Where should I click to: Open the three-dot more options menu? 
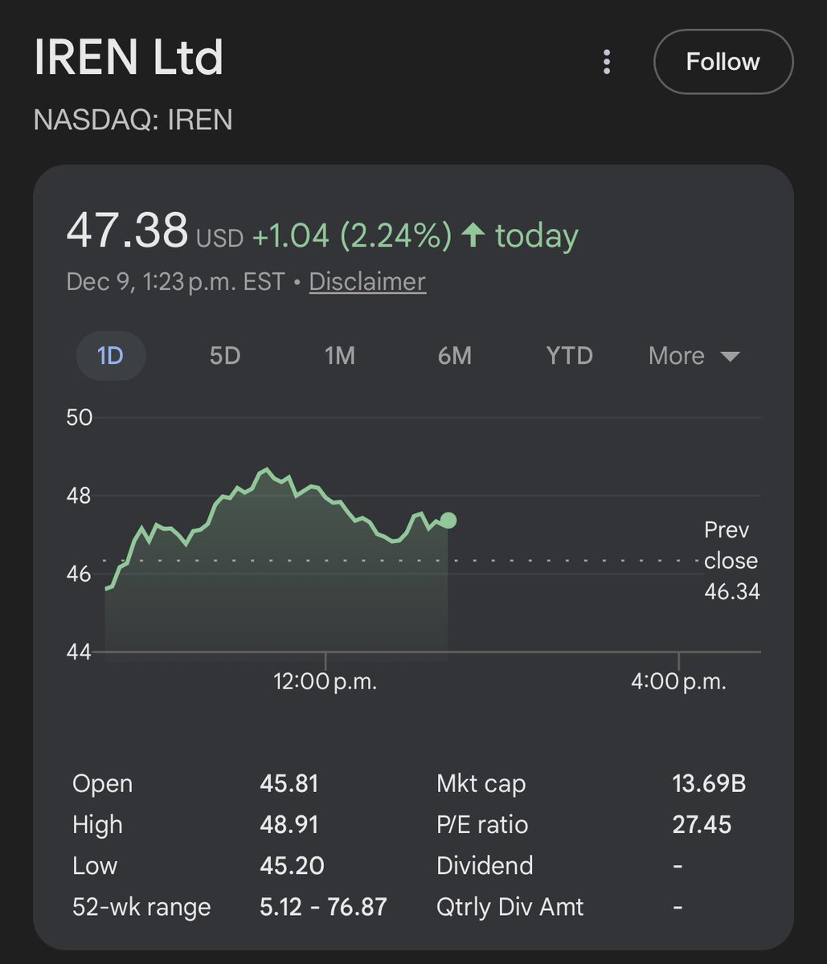[x=607, y=62]
